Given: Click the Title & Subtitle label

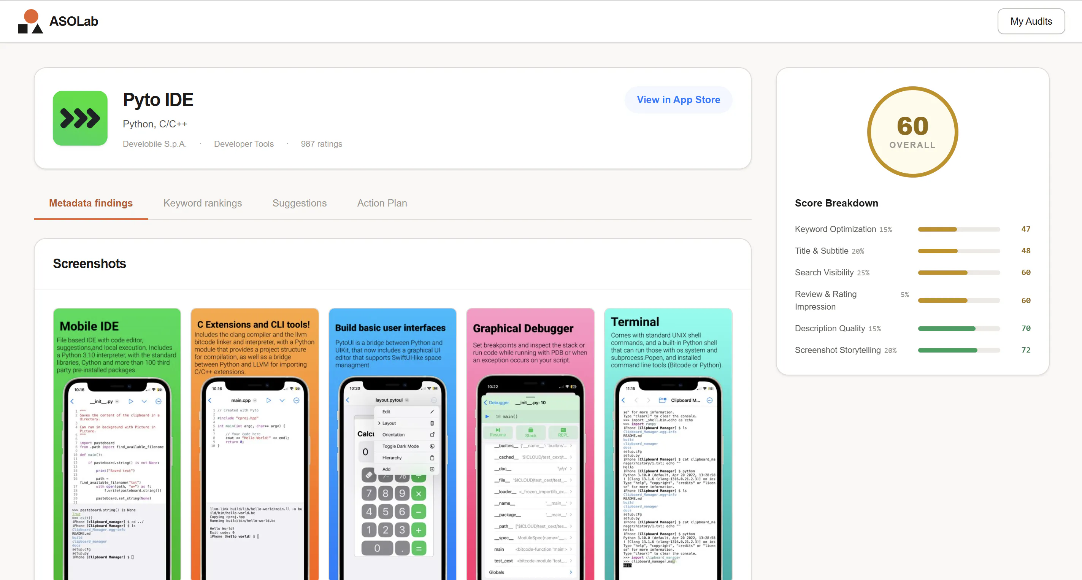Looking at the screenshot, I should pos(821,251).
